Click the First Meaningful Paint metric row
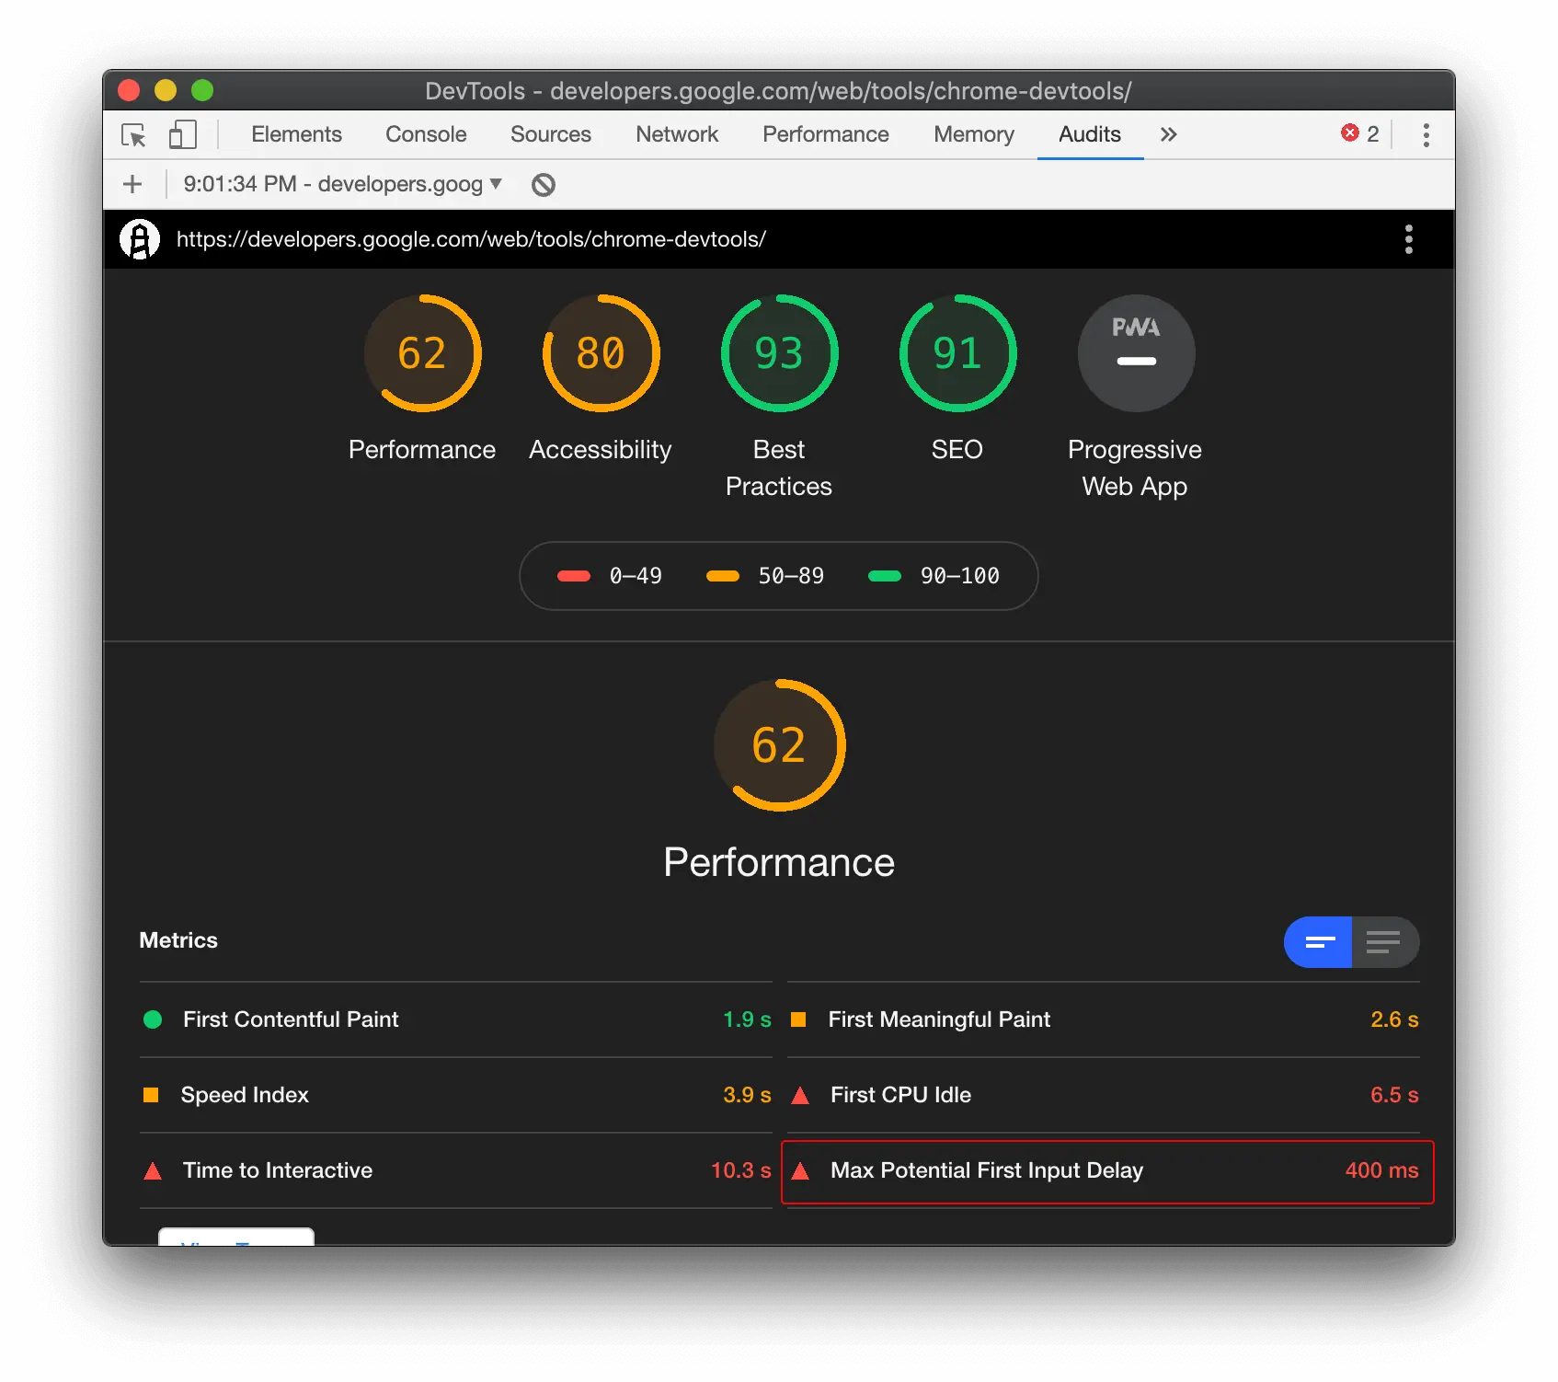Screen dimensions: 1558x1382 click(1104, 1019)
